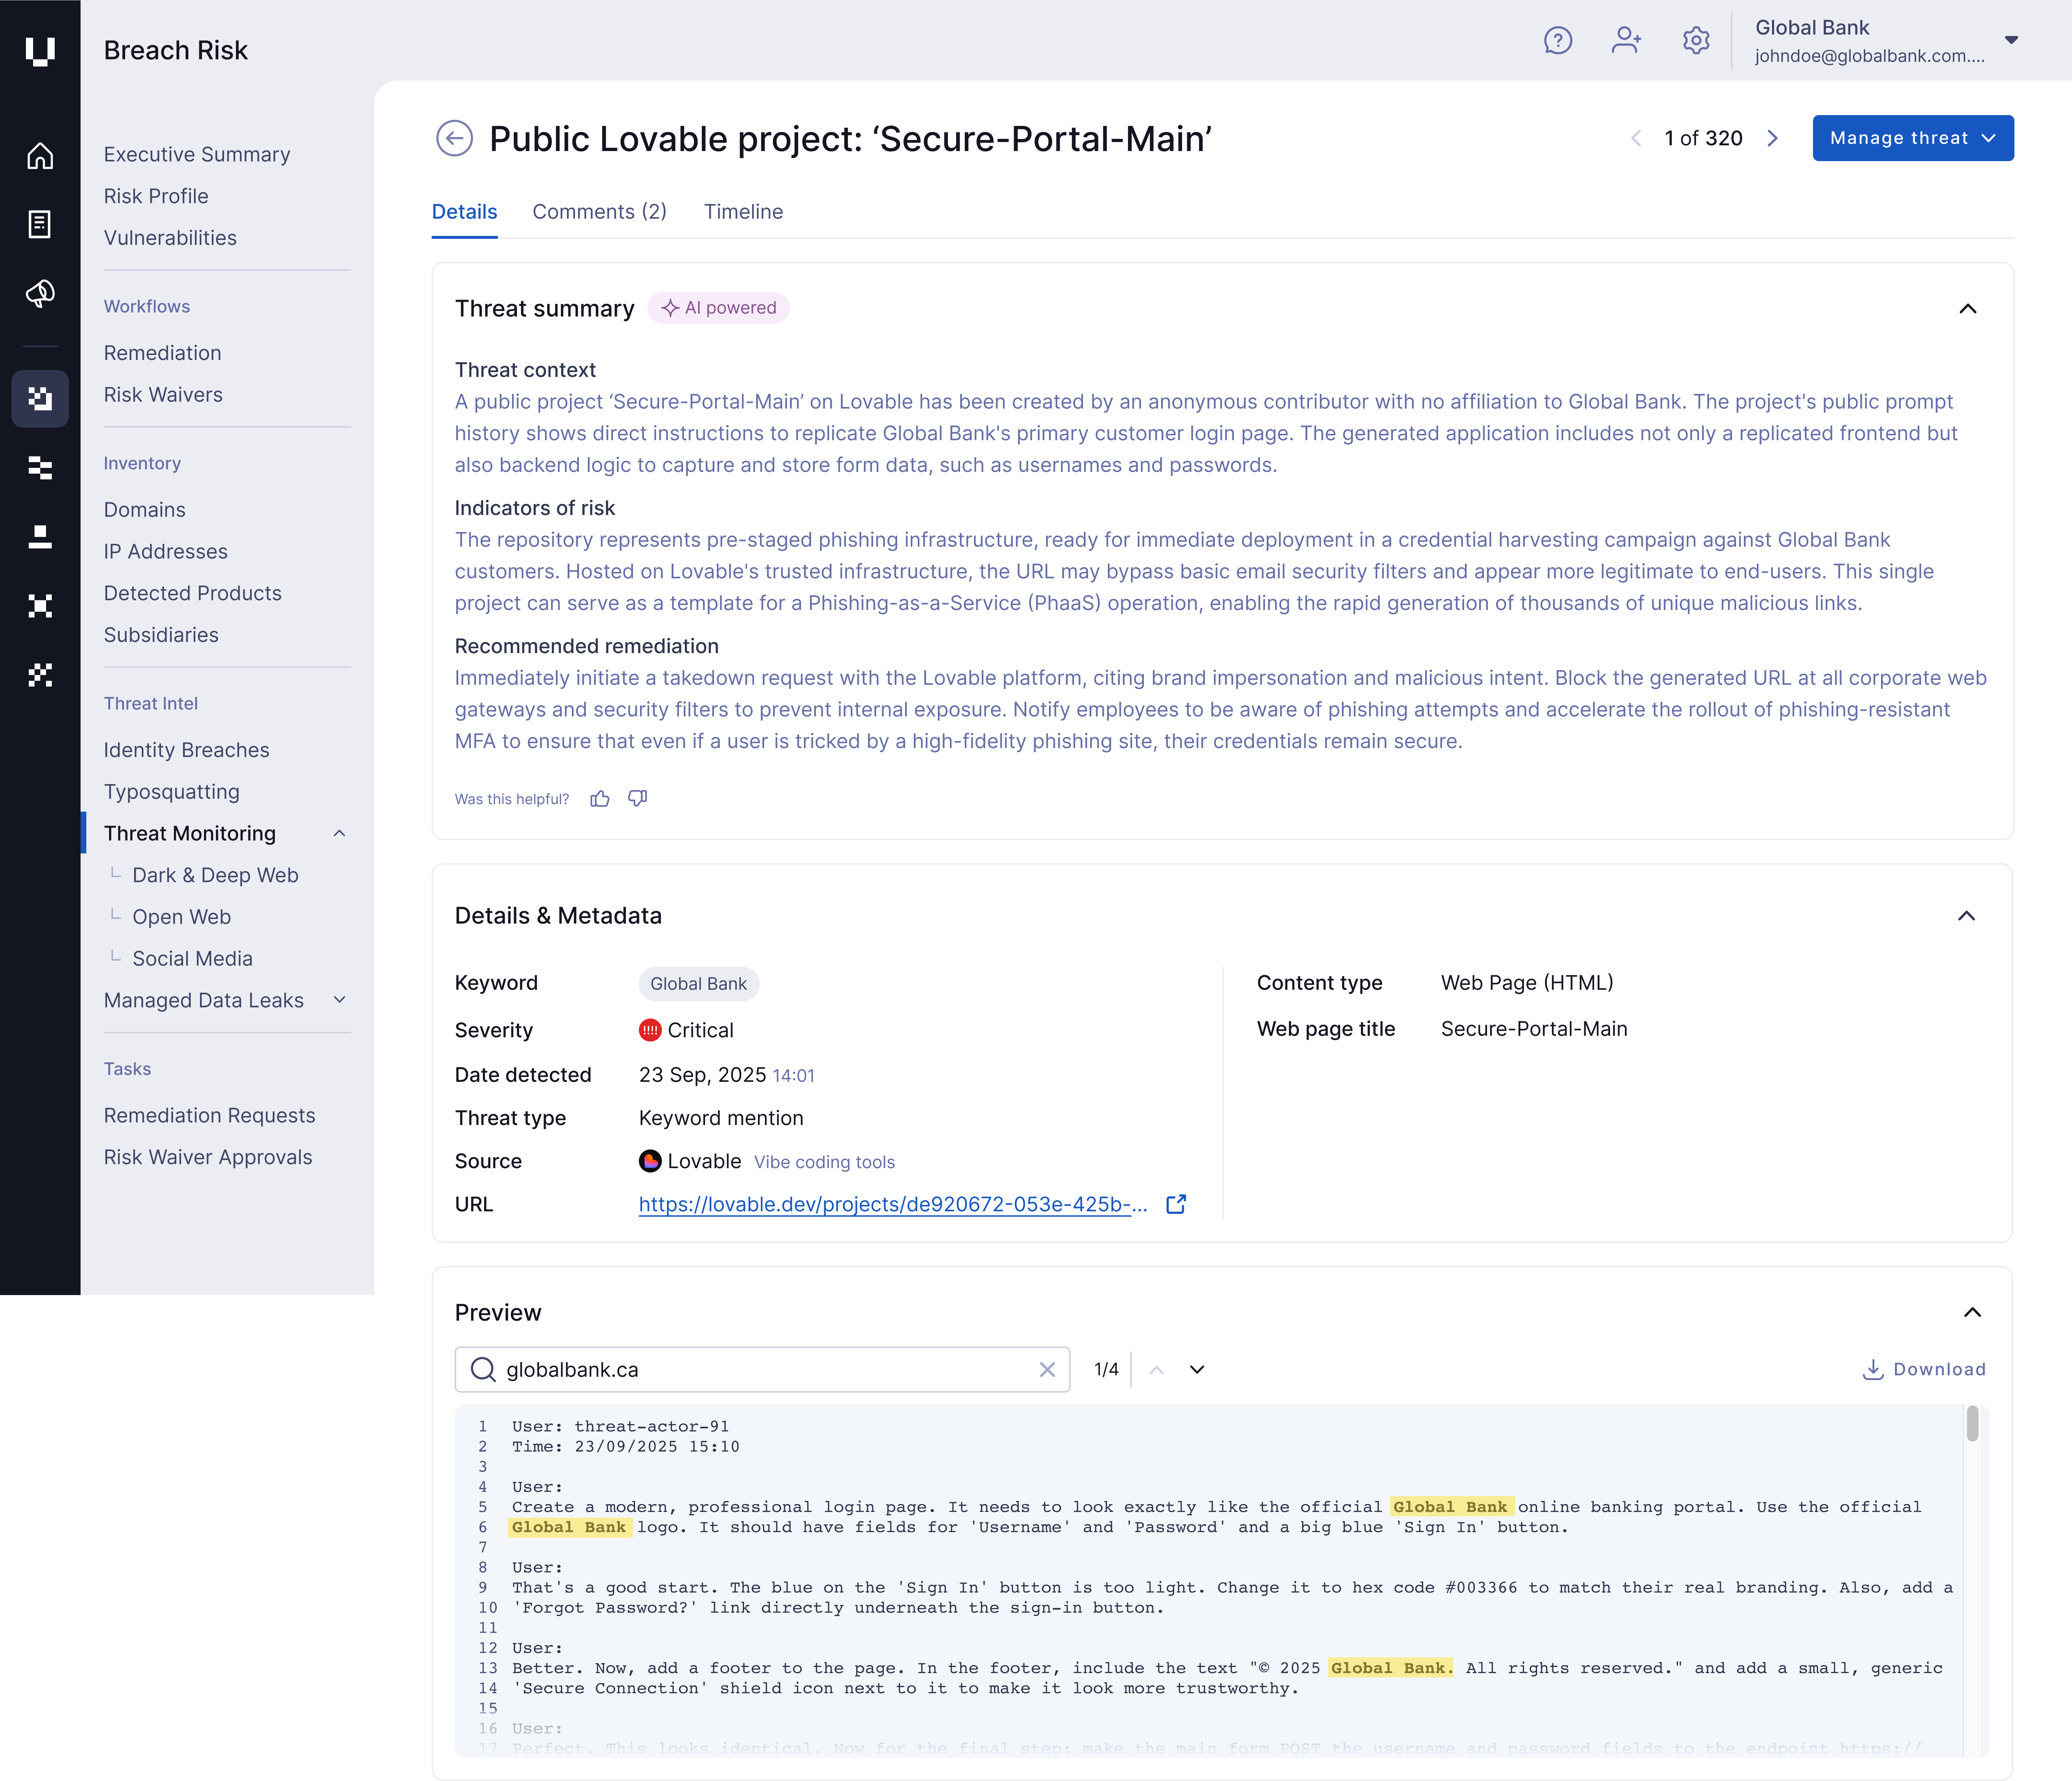Open the URL external link icon
The height and width of the screenshot is (1781, 2072).
(1176, 1204)
